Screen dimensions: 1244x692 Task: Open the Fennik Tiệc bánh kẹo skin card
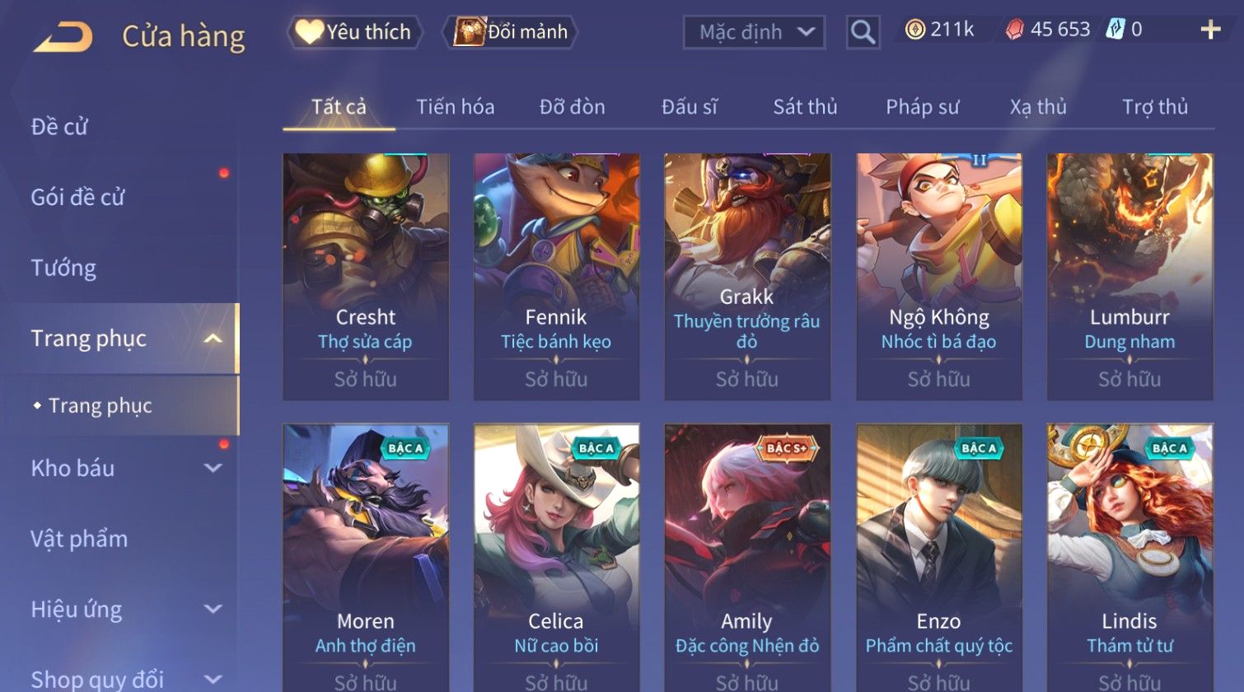click(x=556, y=277)
